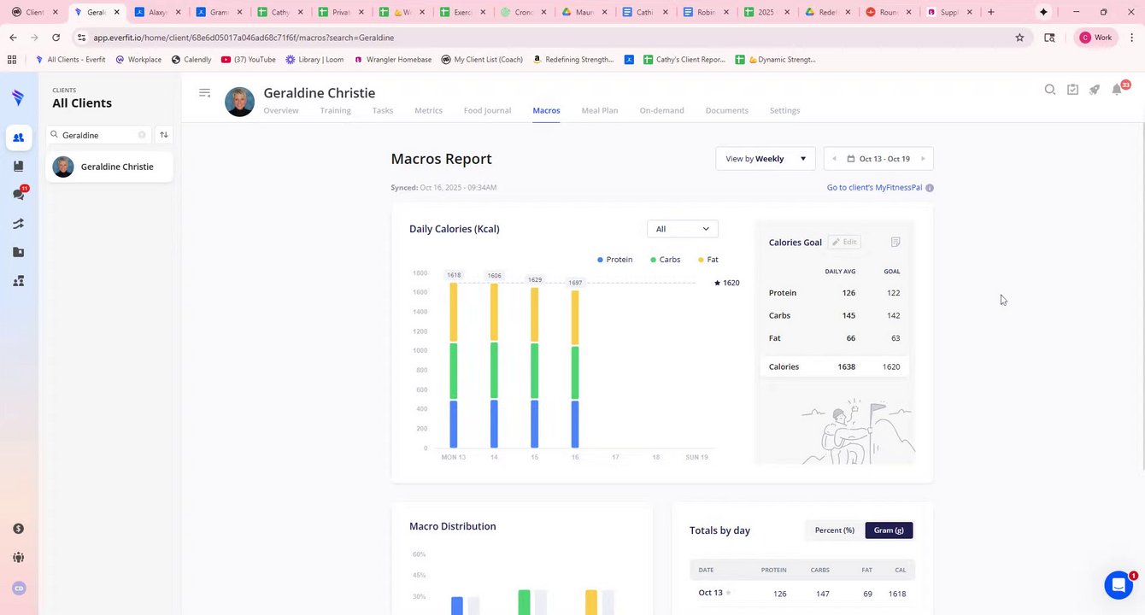Screen dimensions: 1145x615
Task: Switch to the Food Journal tab
Action: pos(487,110)
